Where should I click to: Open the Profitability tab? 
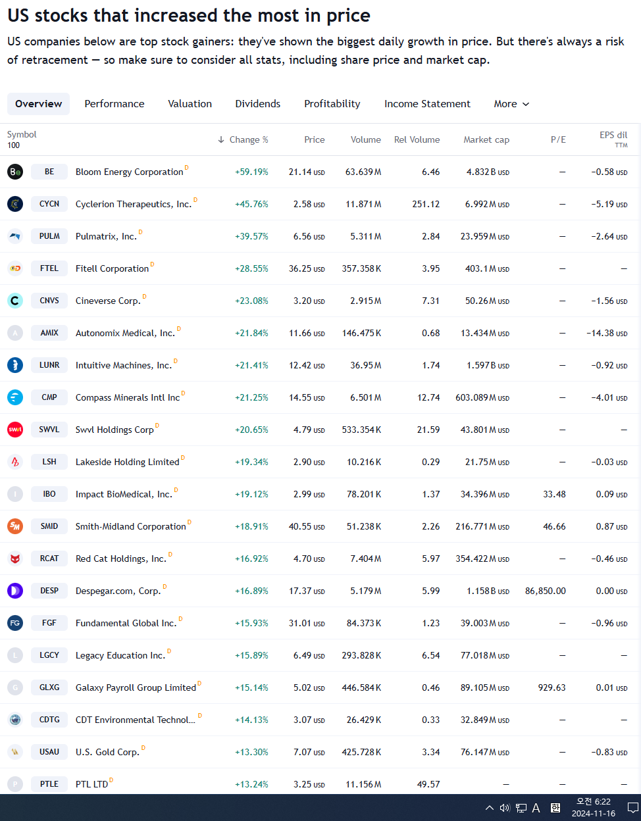pos(332,104)
